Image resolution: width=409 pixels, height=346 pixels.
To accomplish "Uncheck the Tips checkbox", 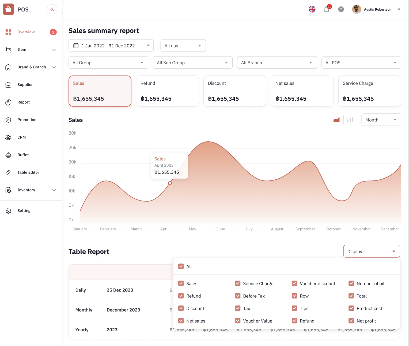I will click(x=294, y=308).
